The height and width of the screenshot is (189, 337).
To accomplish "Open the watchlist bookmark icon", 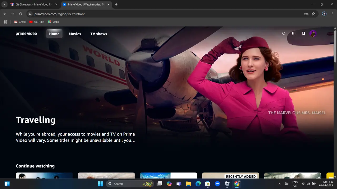I will point(303,34).
